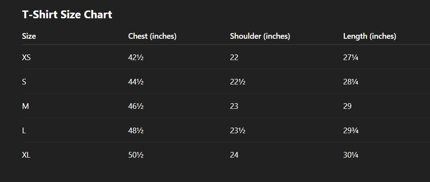The width and height of the screenshot is (430, 182).
Task: Select the Length (inches) column header
Action: 370,36
